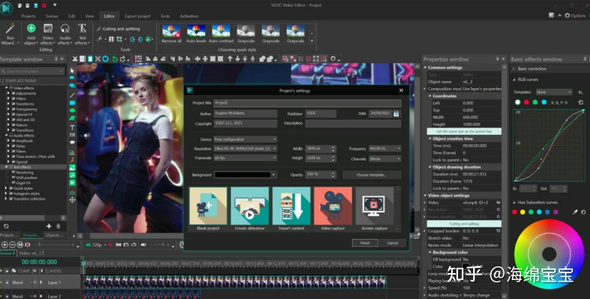
Task: Click the Finish button
Action: (x=365, y=242)
